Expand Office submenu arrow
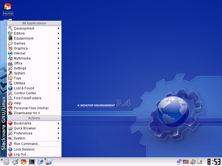 point(58,63)
